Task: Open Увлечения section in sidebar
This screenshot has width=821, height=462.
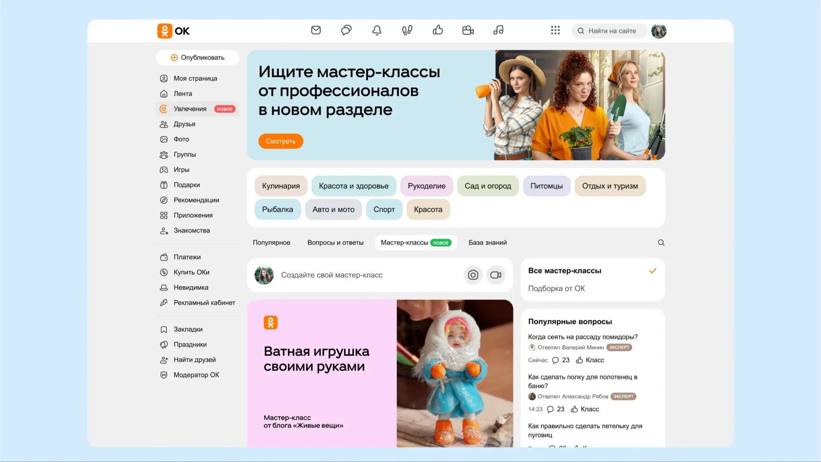Action: [x=197, y=109]
